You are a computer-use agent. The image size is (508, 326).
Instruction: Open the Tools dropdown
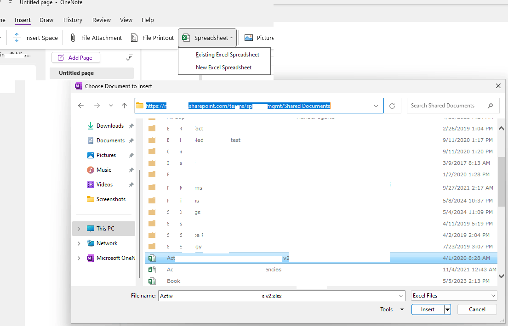[x=392, y=309]
